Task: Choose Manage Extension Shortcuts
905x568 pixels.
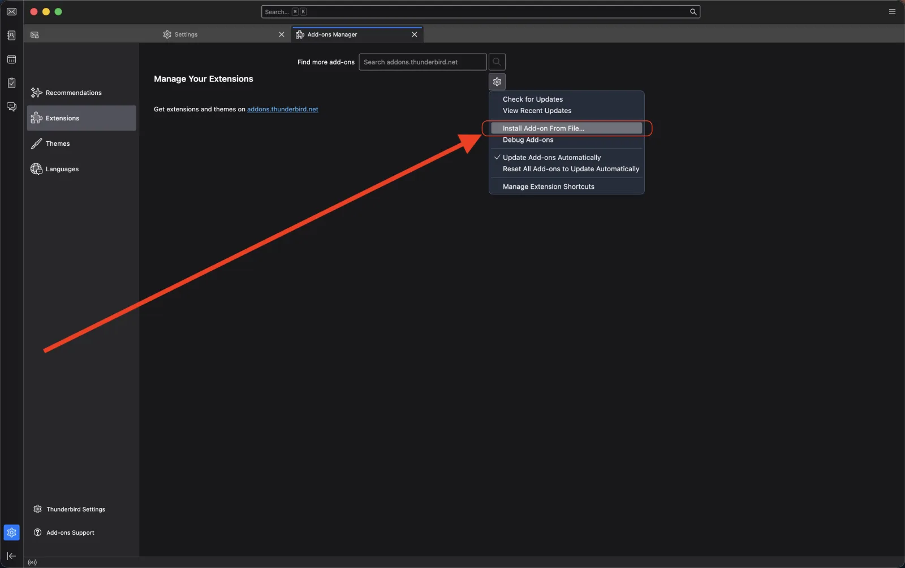Action: (x=566, y=187)
